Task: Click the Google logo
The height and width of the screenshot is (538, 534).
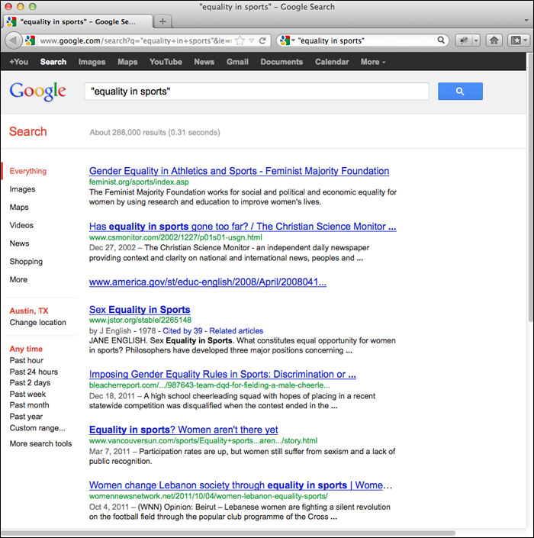Action: (x=37, y=92)
